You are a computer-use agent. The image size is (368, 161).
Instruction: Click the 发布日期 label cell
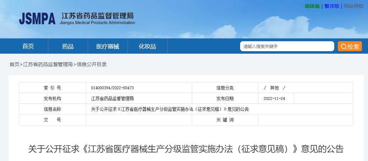coord(225,98)
